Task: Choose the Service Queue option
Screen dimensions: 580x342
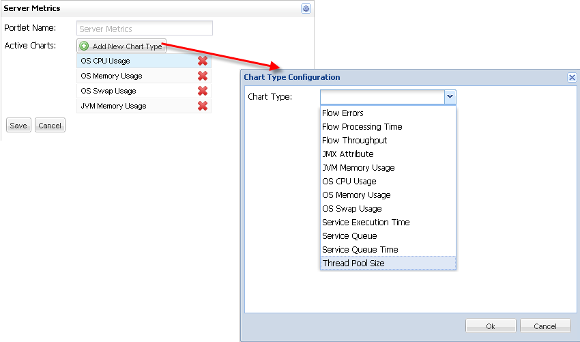Action: pos(388,236)
